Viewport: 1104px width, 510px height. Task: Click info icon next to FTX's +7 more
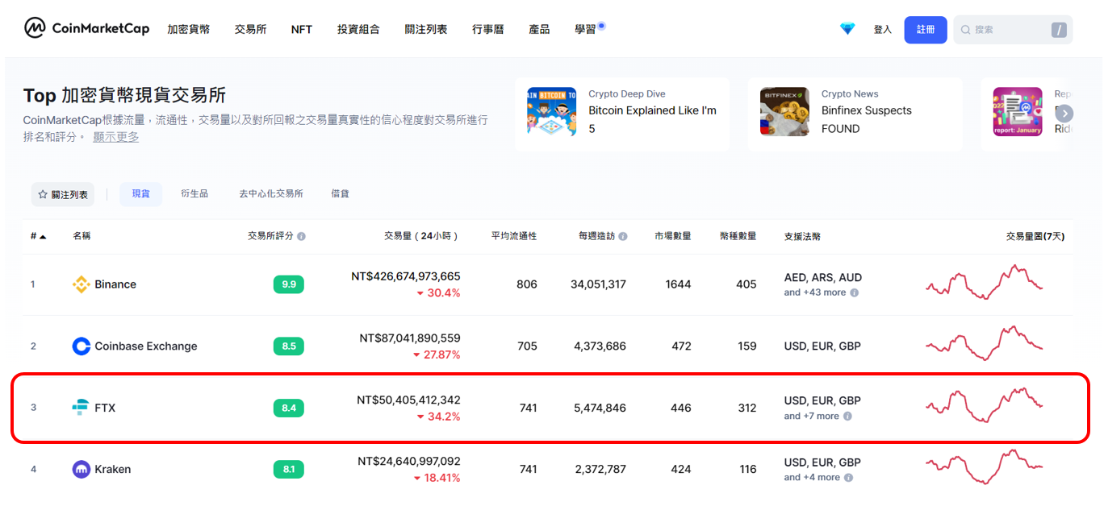847,417
